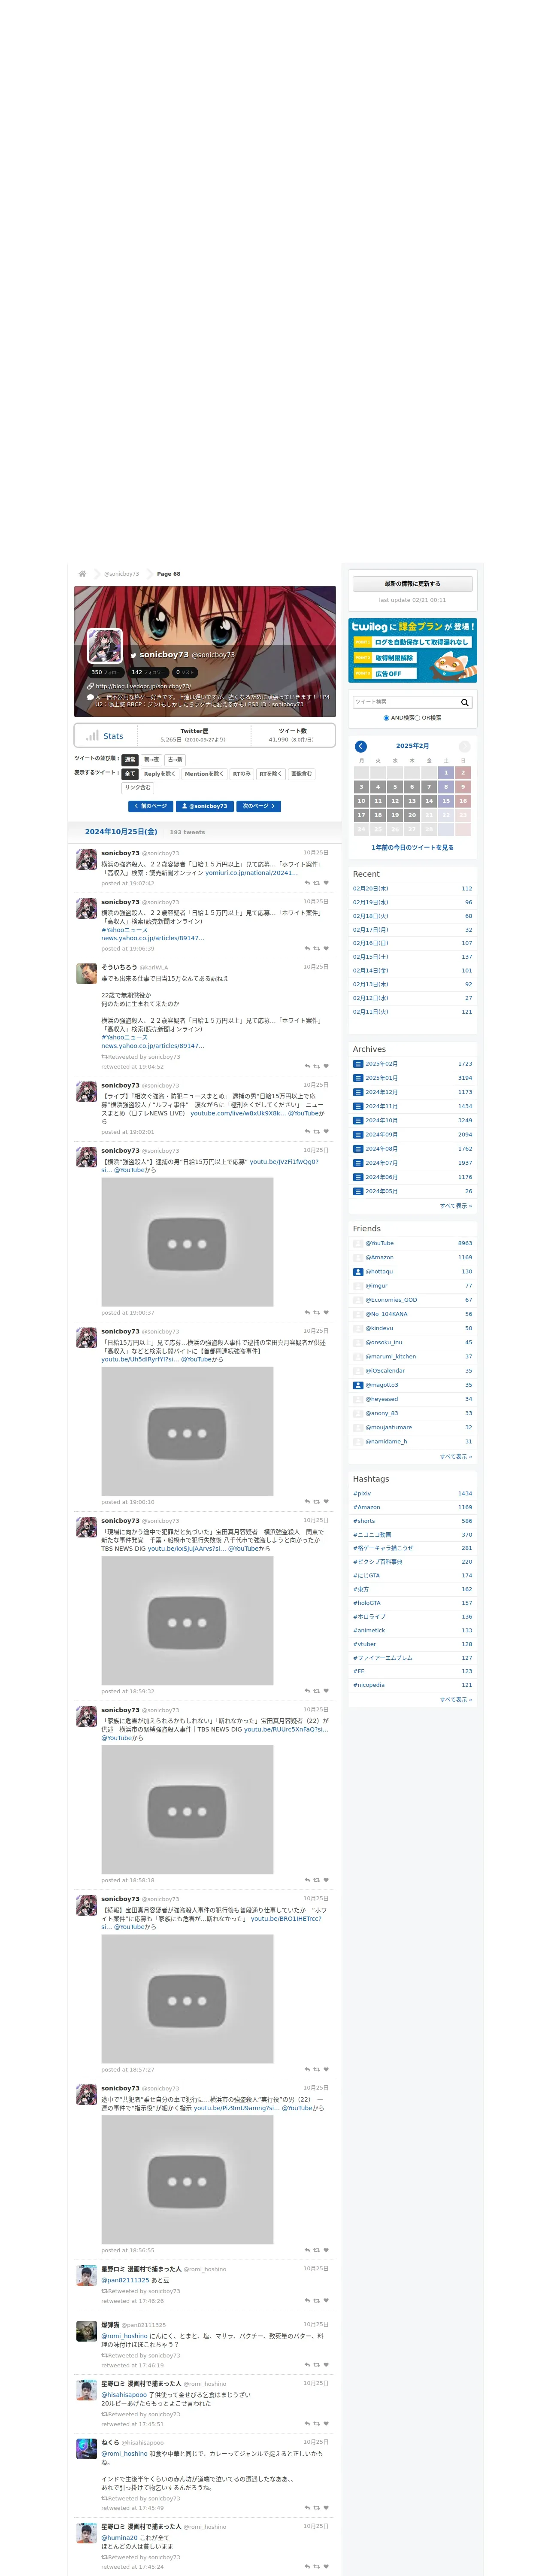Viewport: 551px width, 2576px height.
Task: Open #vtuber hashtag
Action: [365, 1644]
